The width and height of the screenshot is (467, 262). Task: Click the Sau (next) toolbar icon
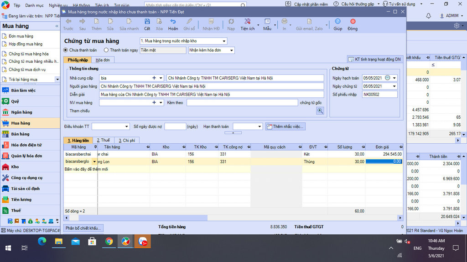tap(82, 21)
